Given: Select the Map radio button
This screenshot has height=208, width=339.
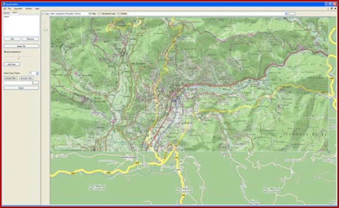Looking at the screenshot, I should [90, 14].
